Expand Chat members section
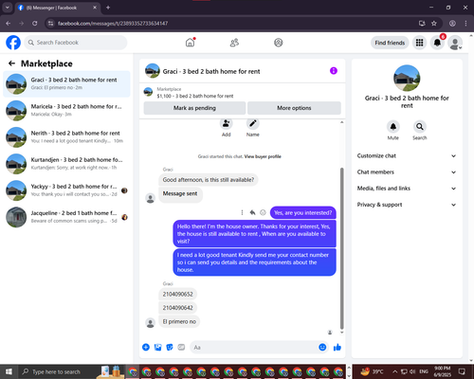This screenshot has height=379, width=474. point(407,172)
